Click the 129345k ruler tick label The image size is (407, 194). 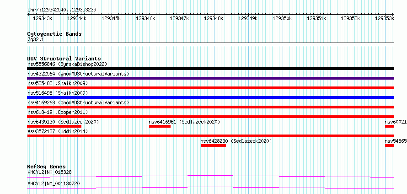coord(111,18)
